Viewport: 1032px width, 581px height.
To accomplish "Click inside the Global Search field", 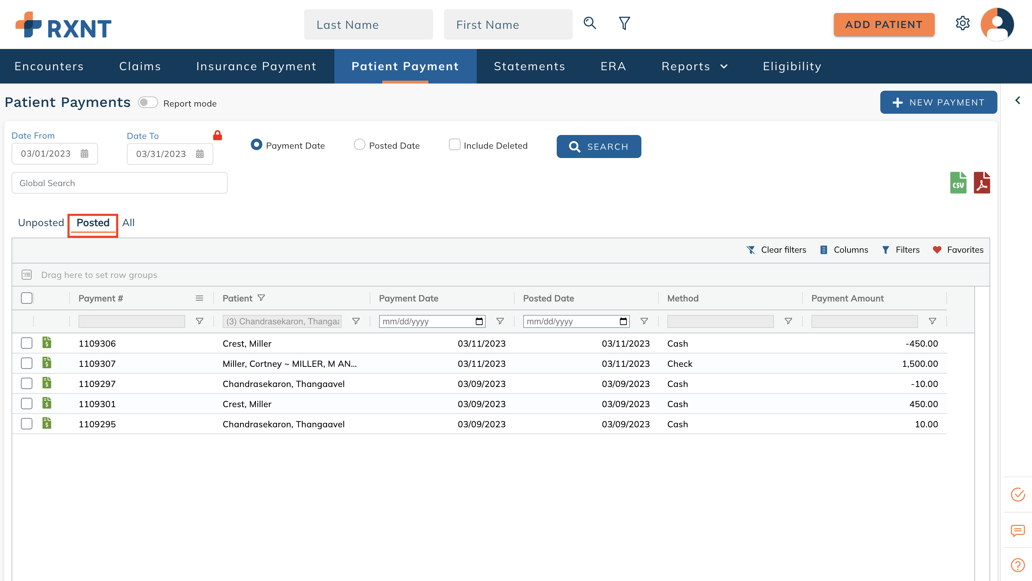I will [119, 183].
